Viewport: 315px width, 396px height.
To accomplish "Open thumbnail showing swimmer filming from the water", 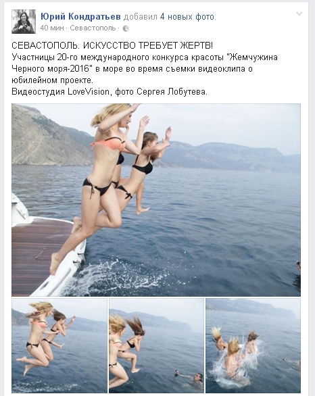I will [156, 346].
